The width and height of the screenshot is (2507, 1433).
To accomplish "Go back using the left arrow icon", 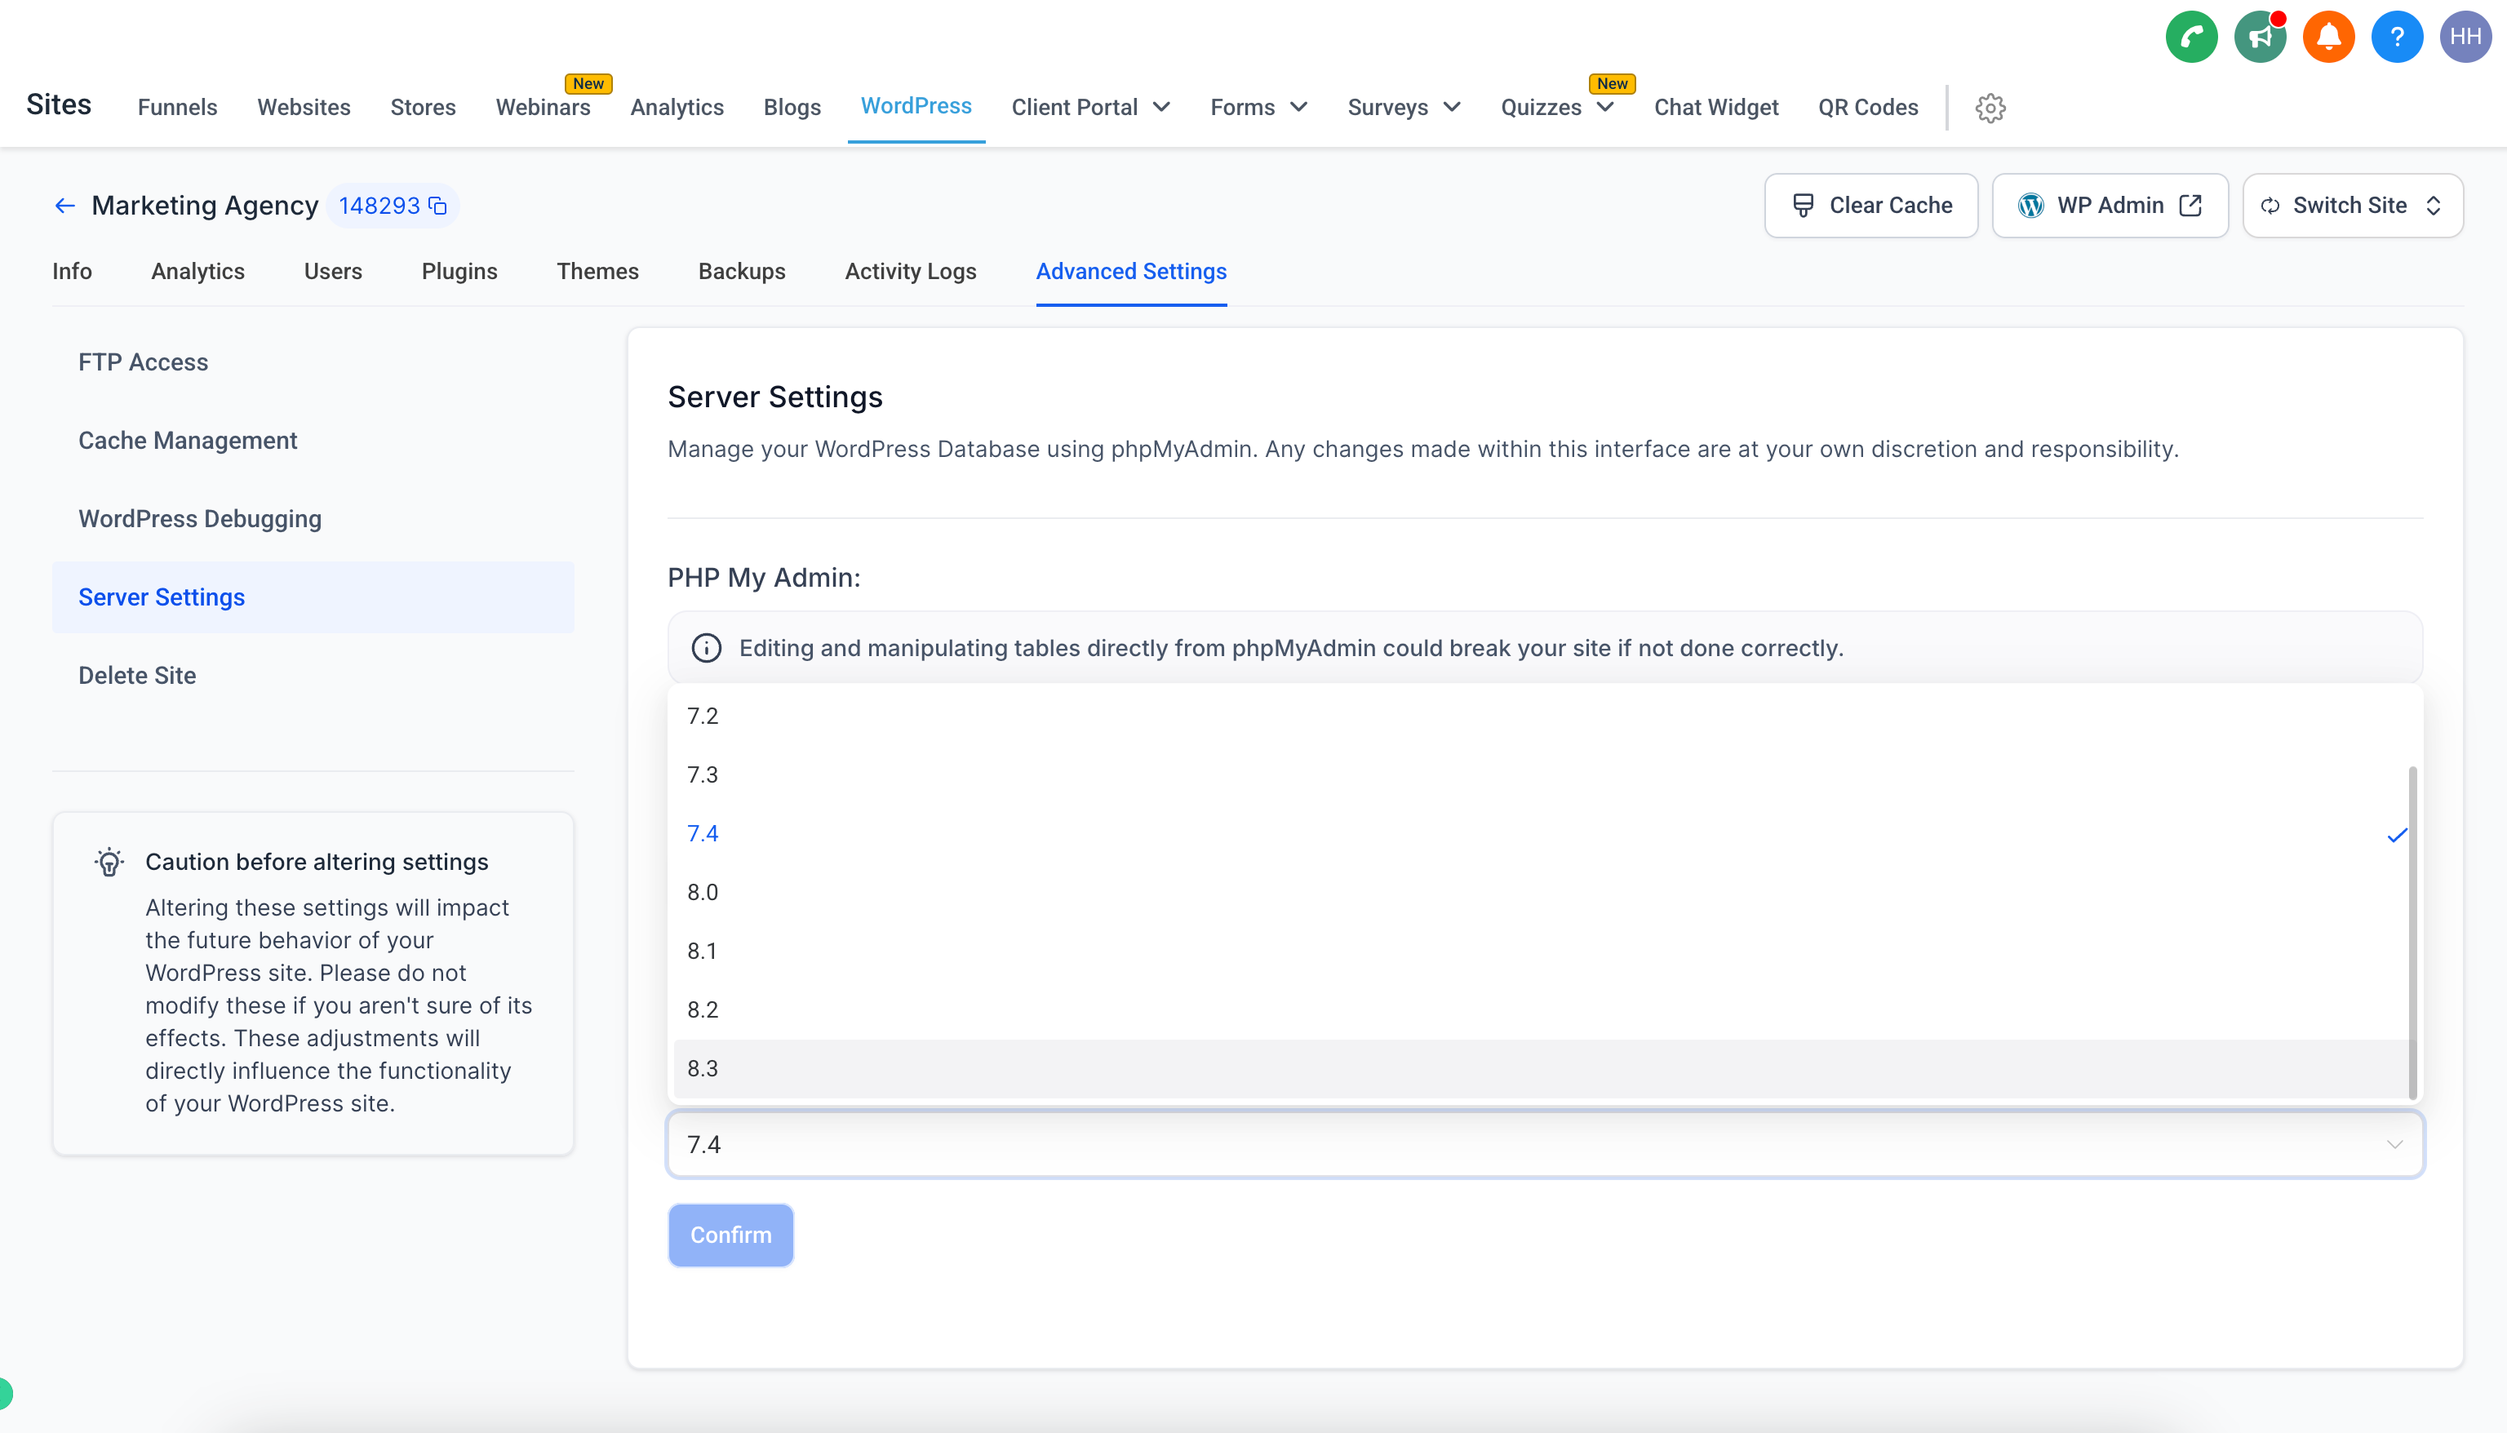I will coord(65,206).
